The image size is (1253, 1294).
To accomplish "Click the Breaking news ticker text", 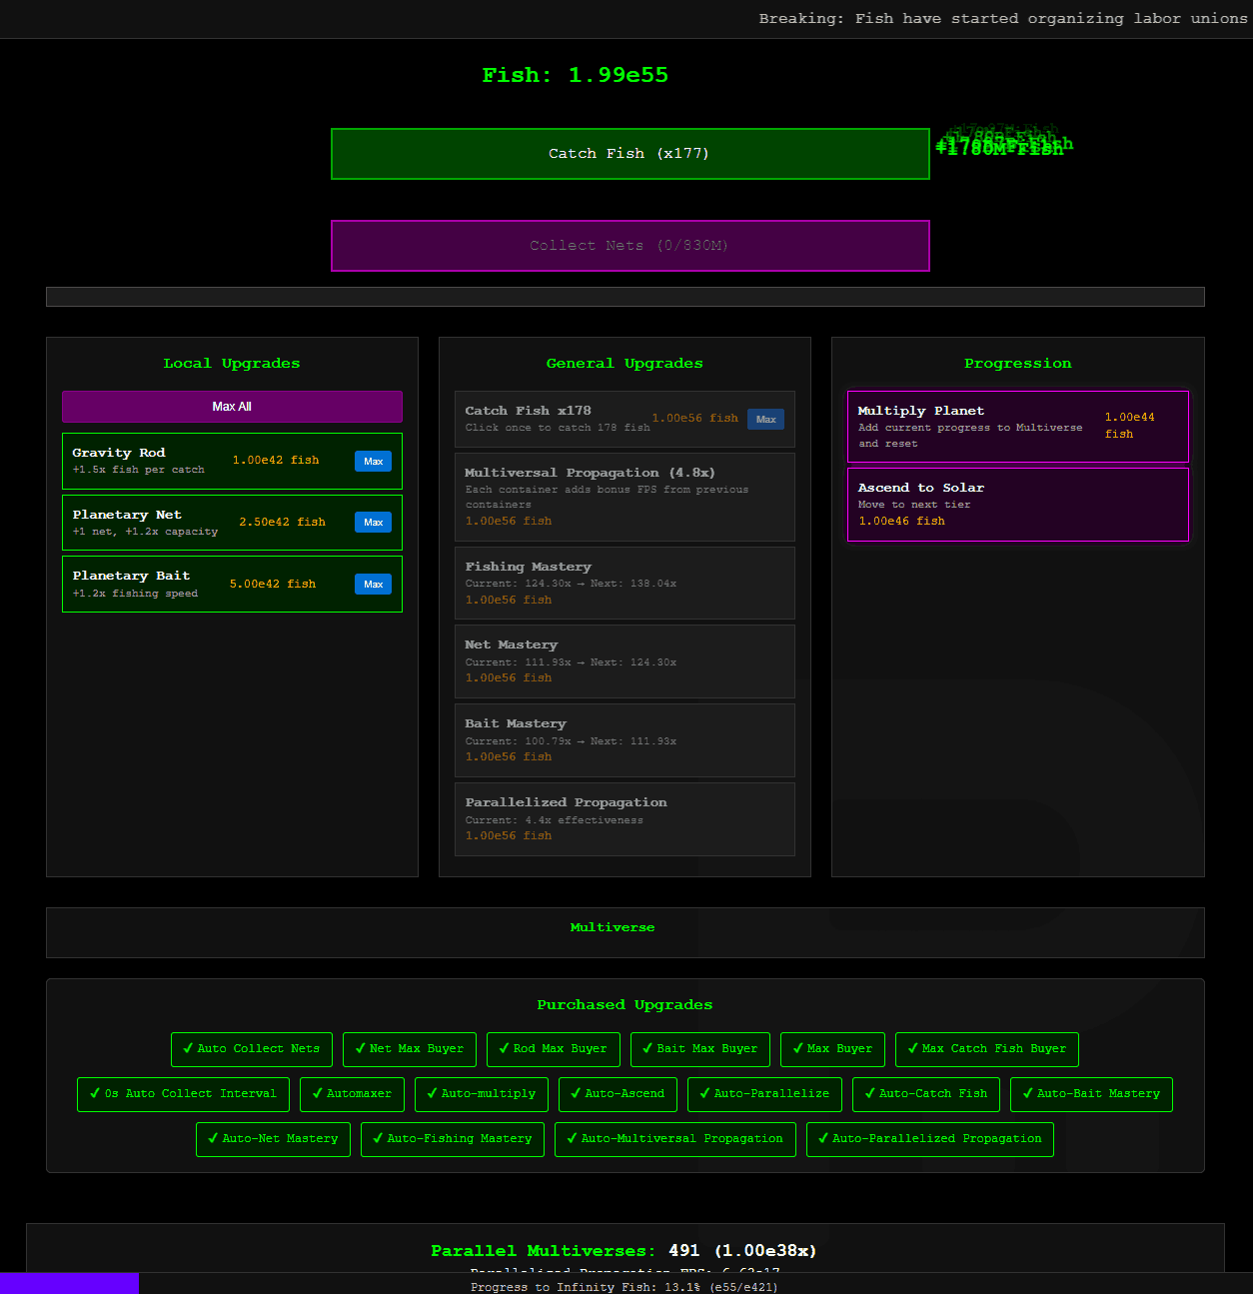I will click(x=1003, y=19).
